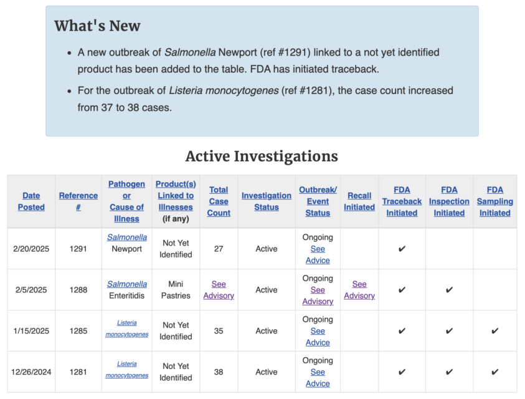Image resolution: width=525 pixels, height=399 pixels.
Task: Select the date 2/20/2025 cell
Action: pyautogui.click(x=31, y=249)
